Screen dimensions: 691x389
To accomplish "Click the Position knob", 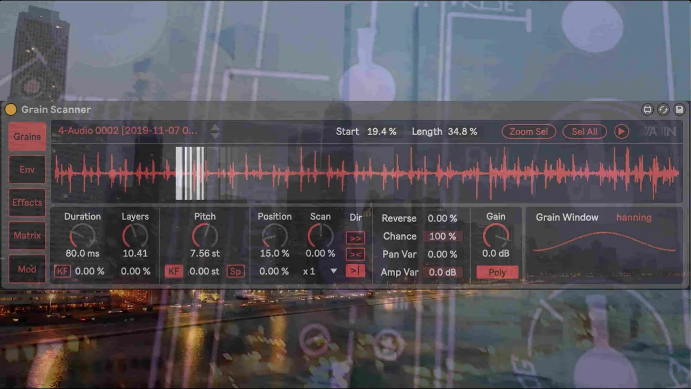I will click(x=274, y=236).
